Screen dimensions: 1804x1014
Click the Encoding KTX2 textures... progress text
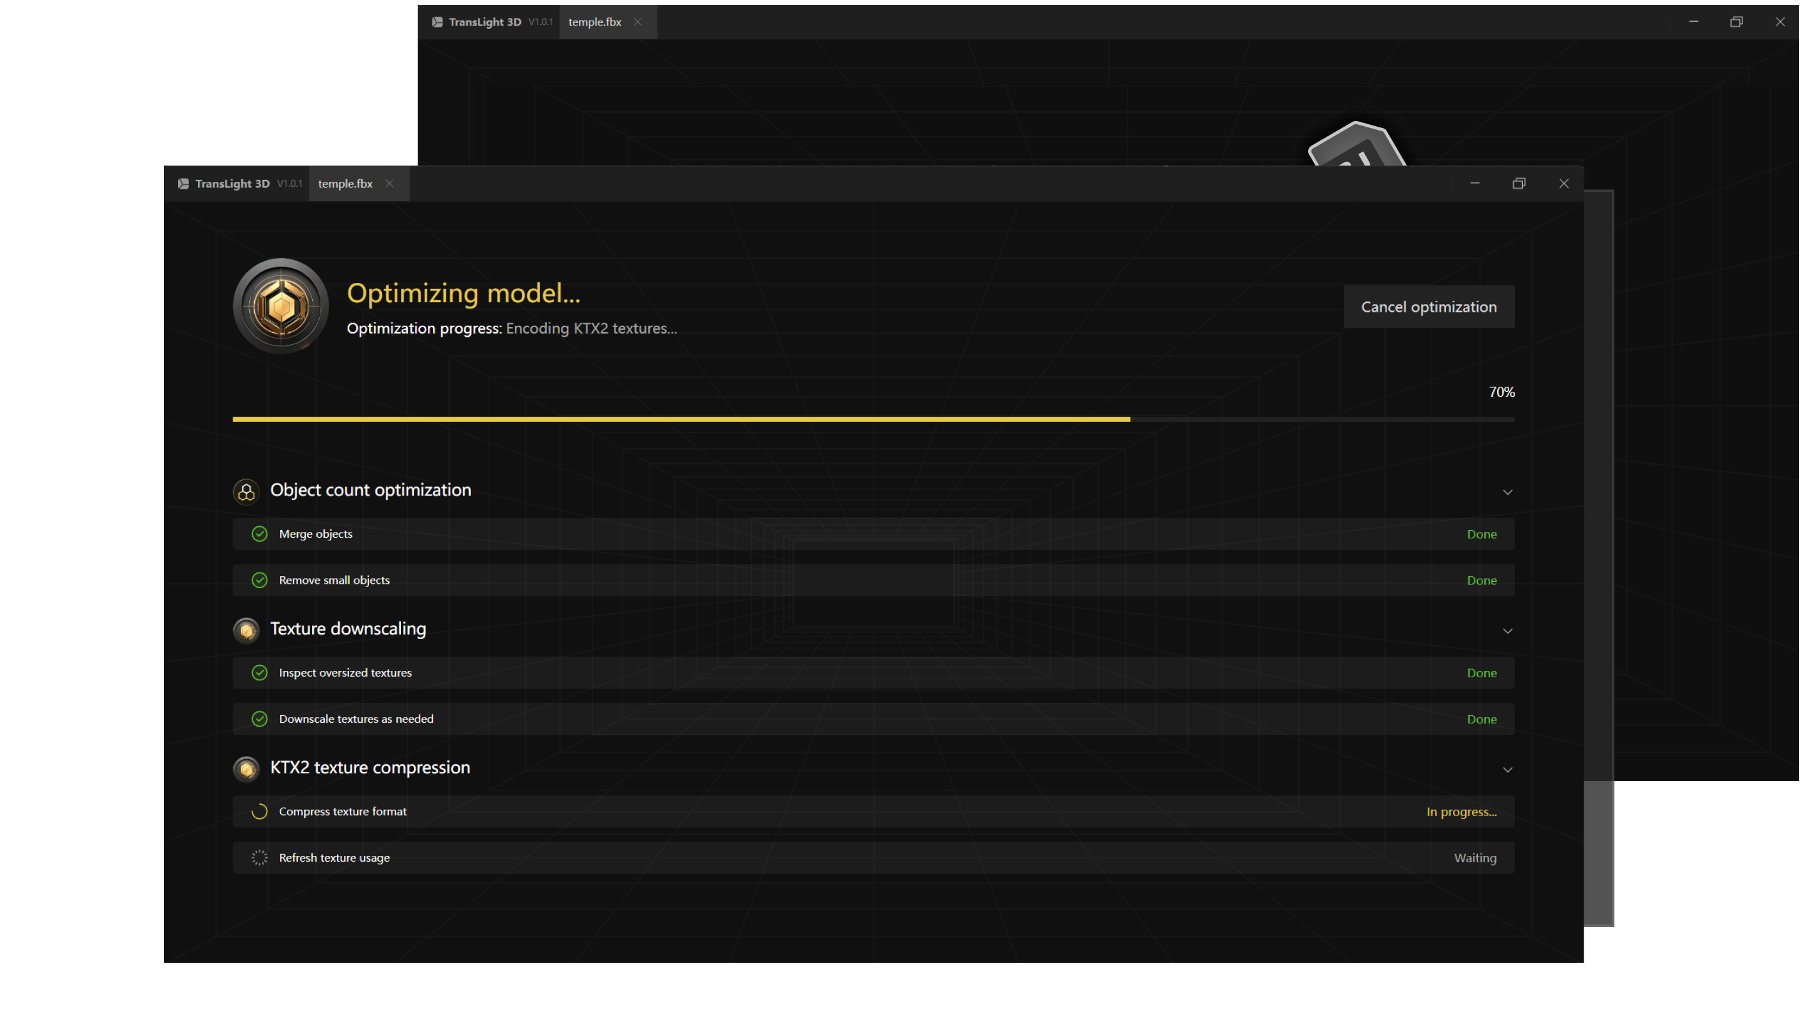click(591, 328)
